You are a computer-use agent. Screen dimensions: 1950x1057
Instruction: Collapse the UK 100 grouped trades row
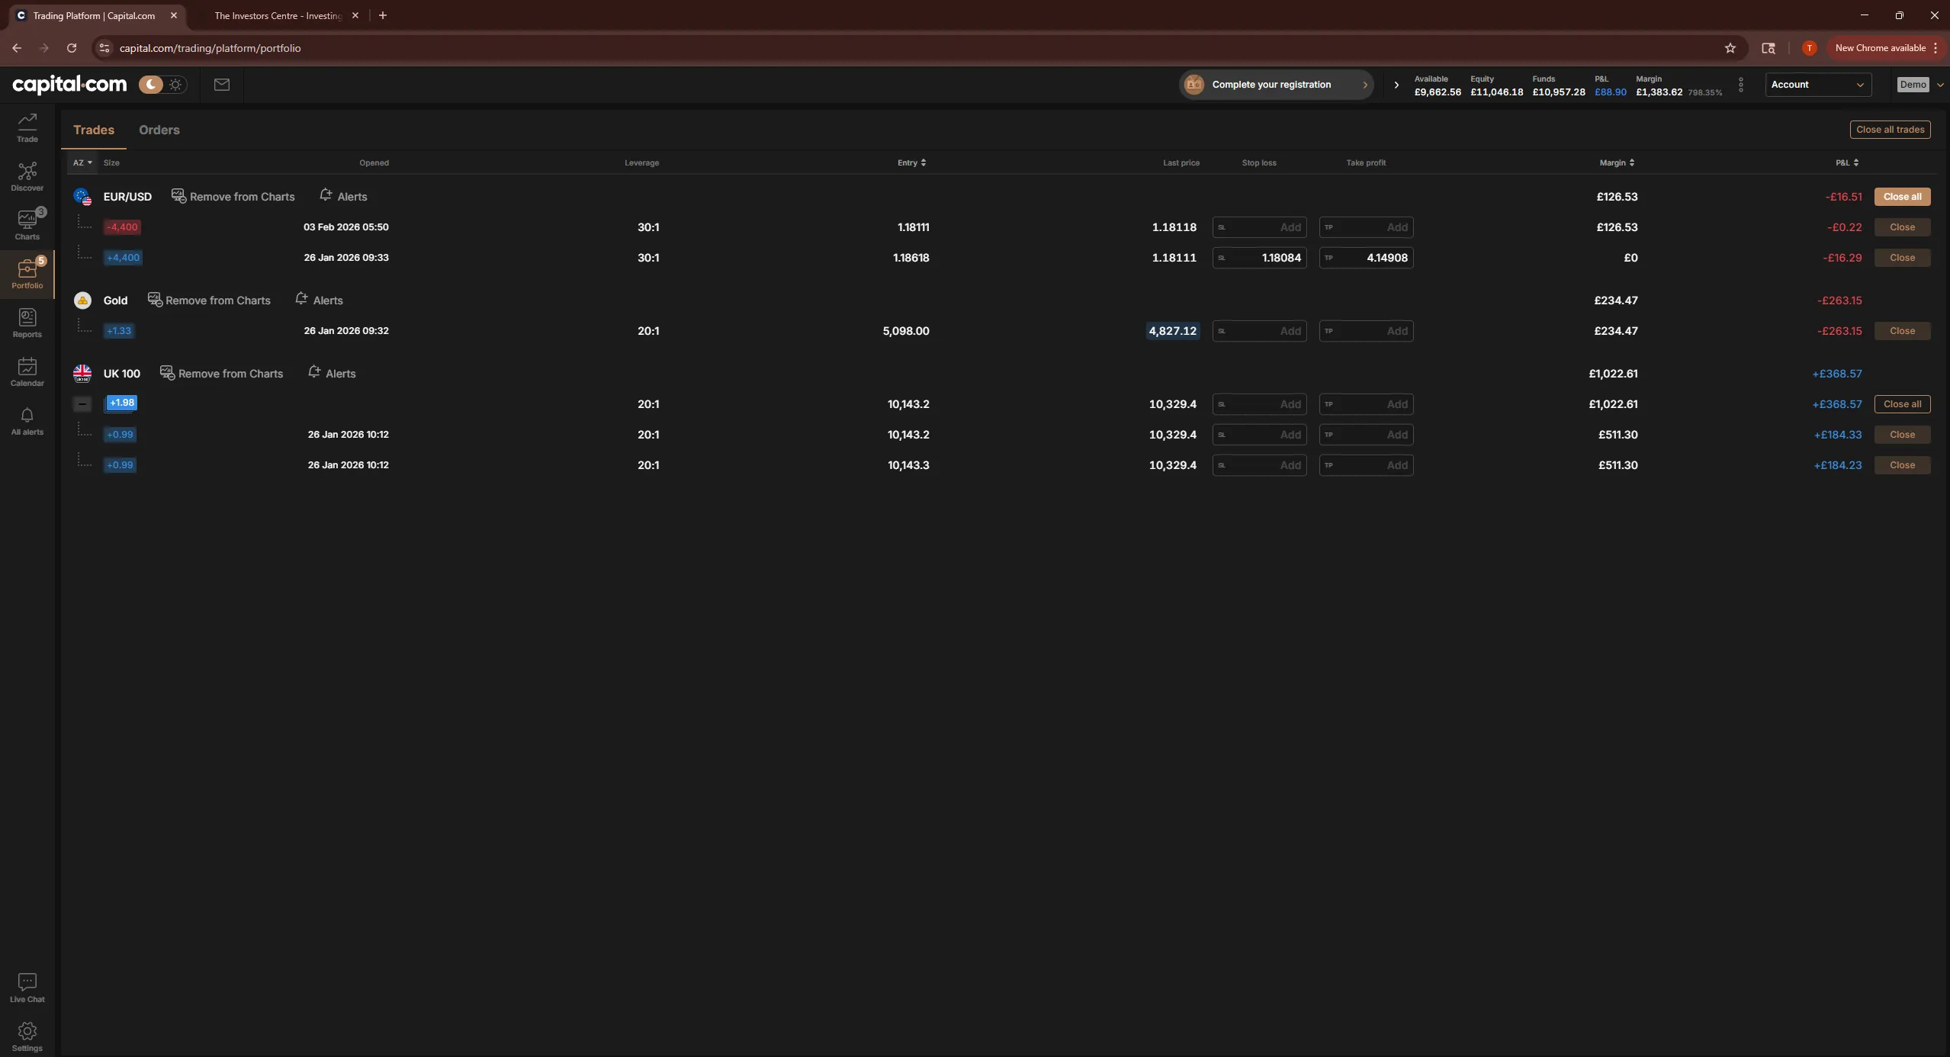(82, 404)
